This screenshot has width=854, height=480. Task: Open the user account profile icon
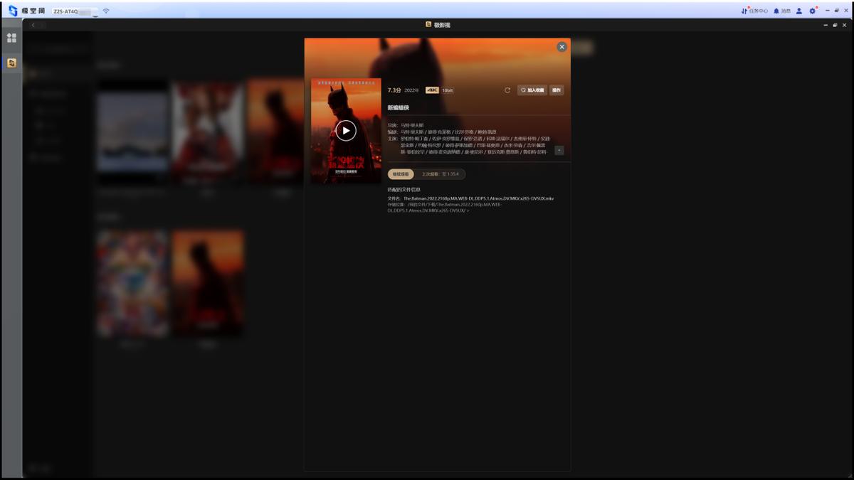coord(799,11)
